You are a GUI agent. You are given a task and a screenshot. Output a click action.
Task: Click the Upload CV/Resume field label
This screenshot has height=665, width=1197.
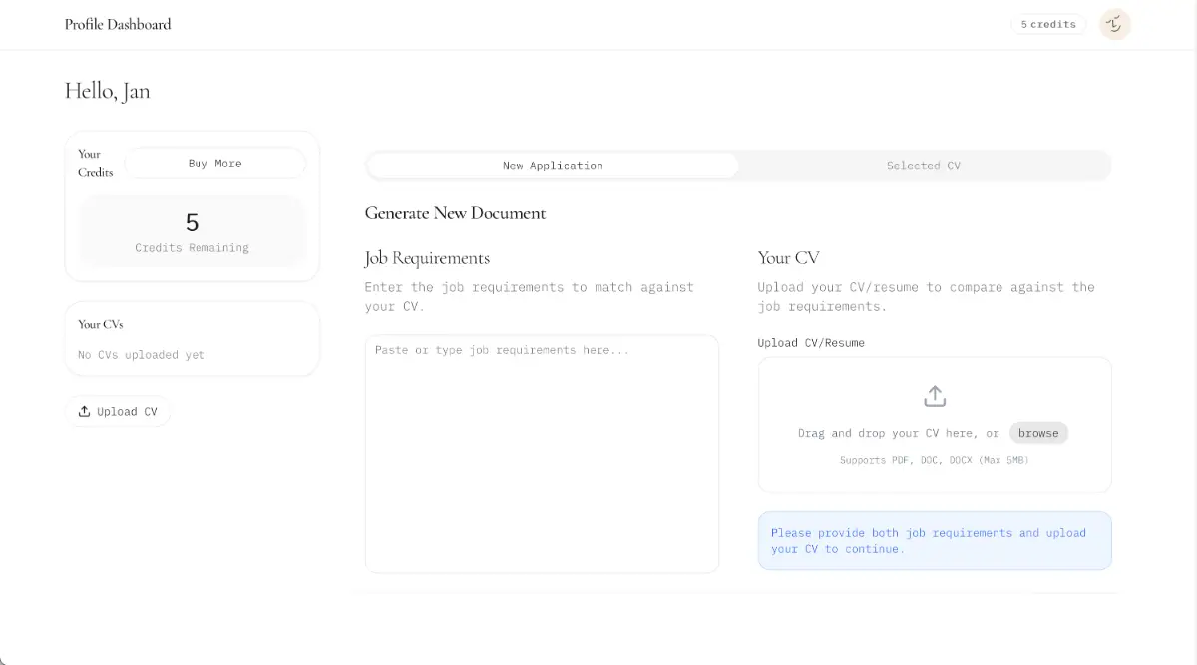pos(811,343)
